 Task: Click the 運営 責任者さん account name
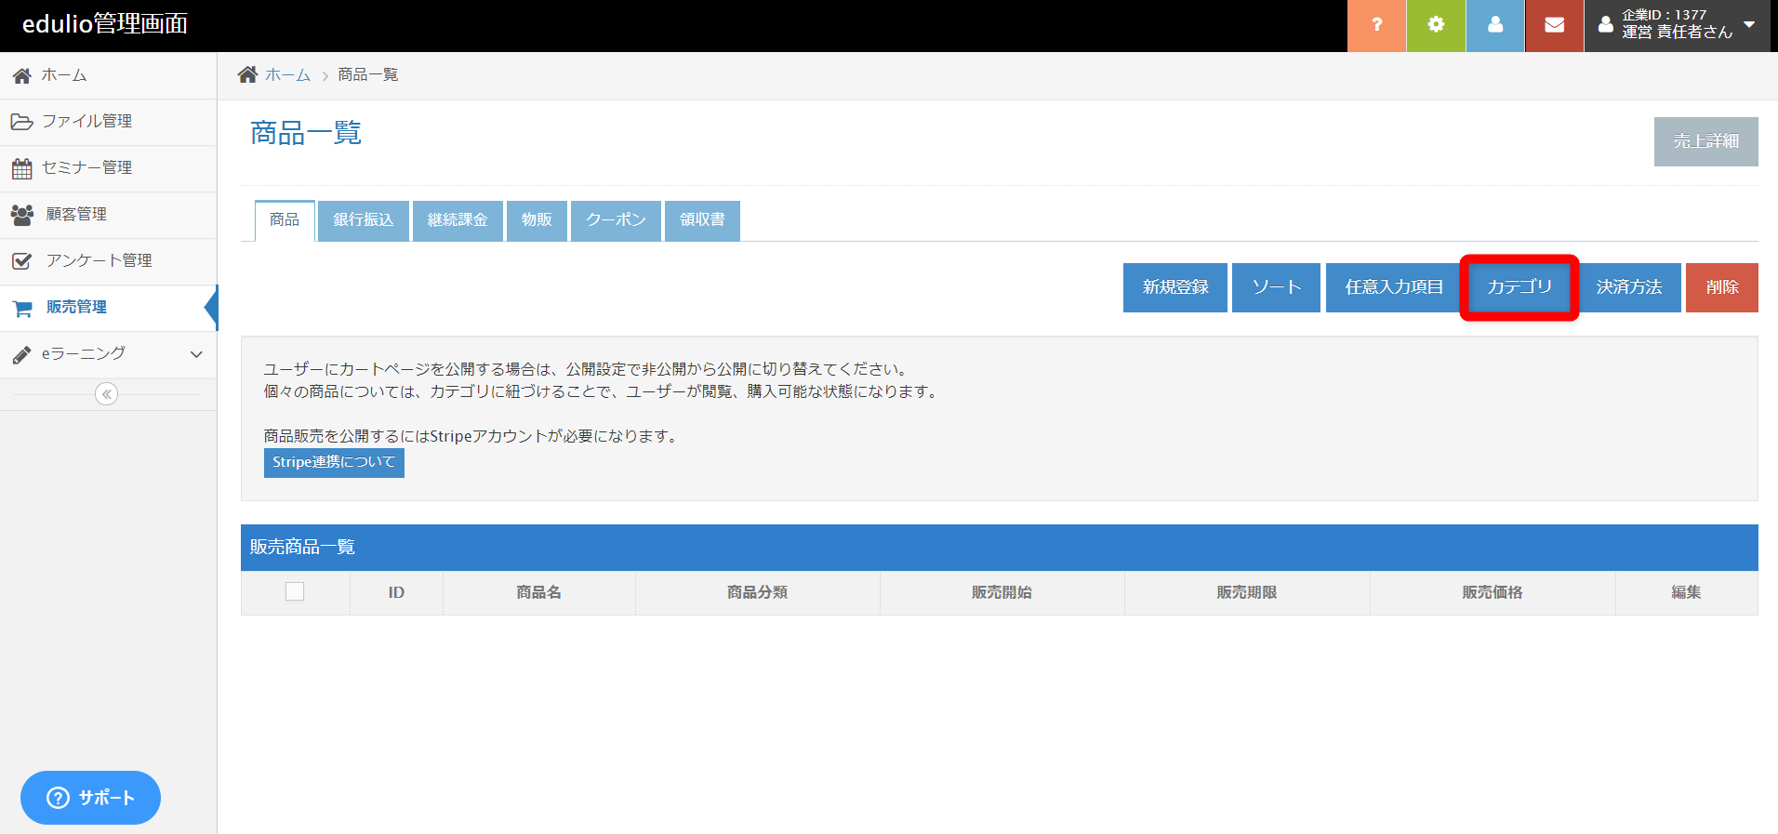1678,33
